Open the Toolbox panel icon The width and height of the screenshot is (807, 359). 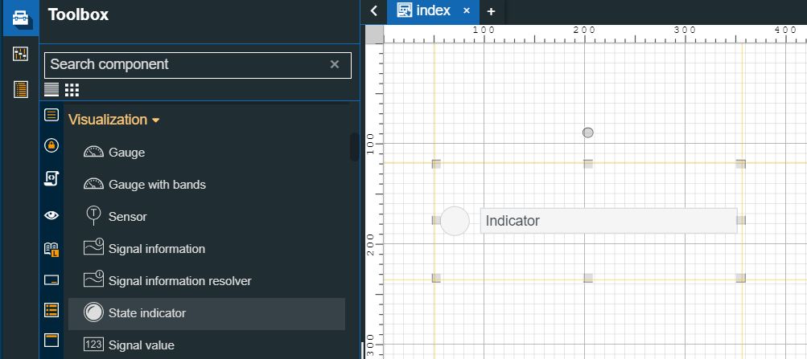tap(20, 18)
